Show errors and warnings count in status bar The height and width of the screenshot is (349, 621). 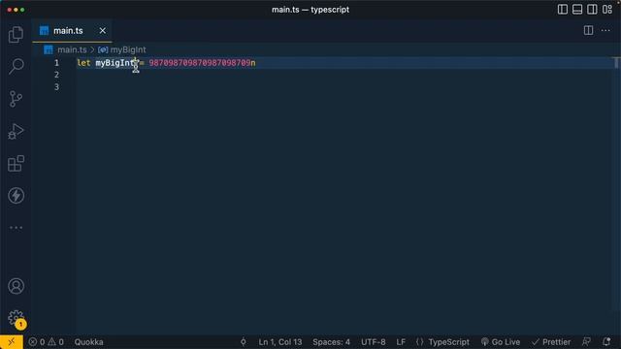pyautogui.click(x=46, y=342)
